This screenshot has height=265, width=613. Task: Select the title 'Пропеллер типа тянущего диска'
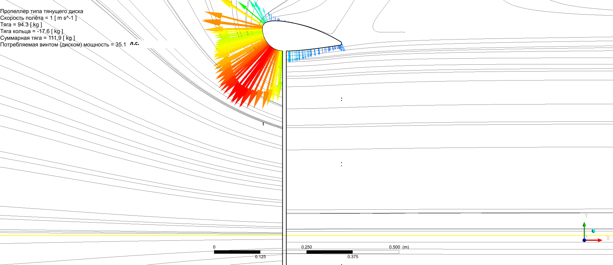(x=41, y=11)
